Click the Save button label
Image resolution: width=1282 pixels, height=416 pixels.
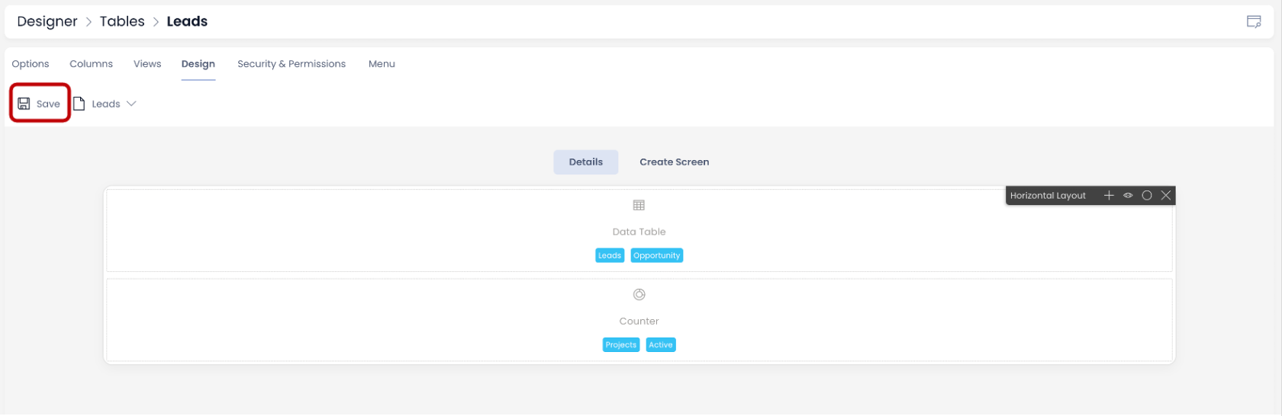point(48,104)
